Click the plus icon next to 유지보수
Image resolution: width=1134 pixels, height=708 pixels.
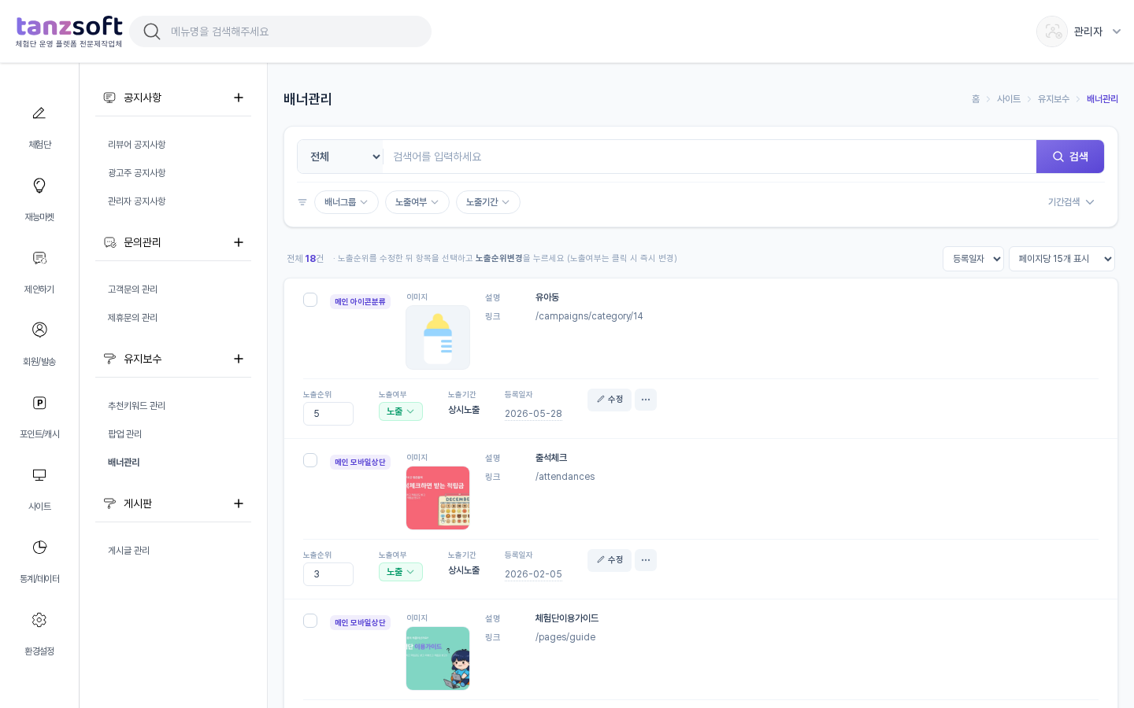(239, 359)
